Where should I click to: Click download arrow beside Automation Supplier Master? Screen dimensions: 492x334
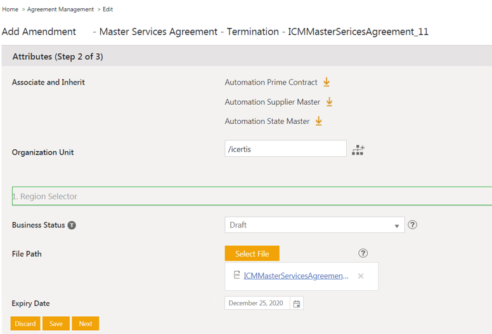[329, 102]
